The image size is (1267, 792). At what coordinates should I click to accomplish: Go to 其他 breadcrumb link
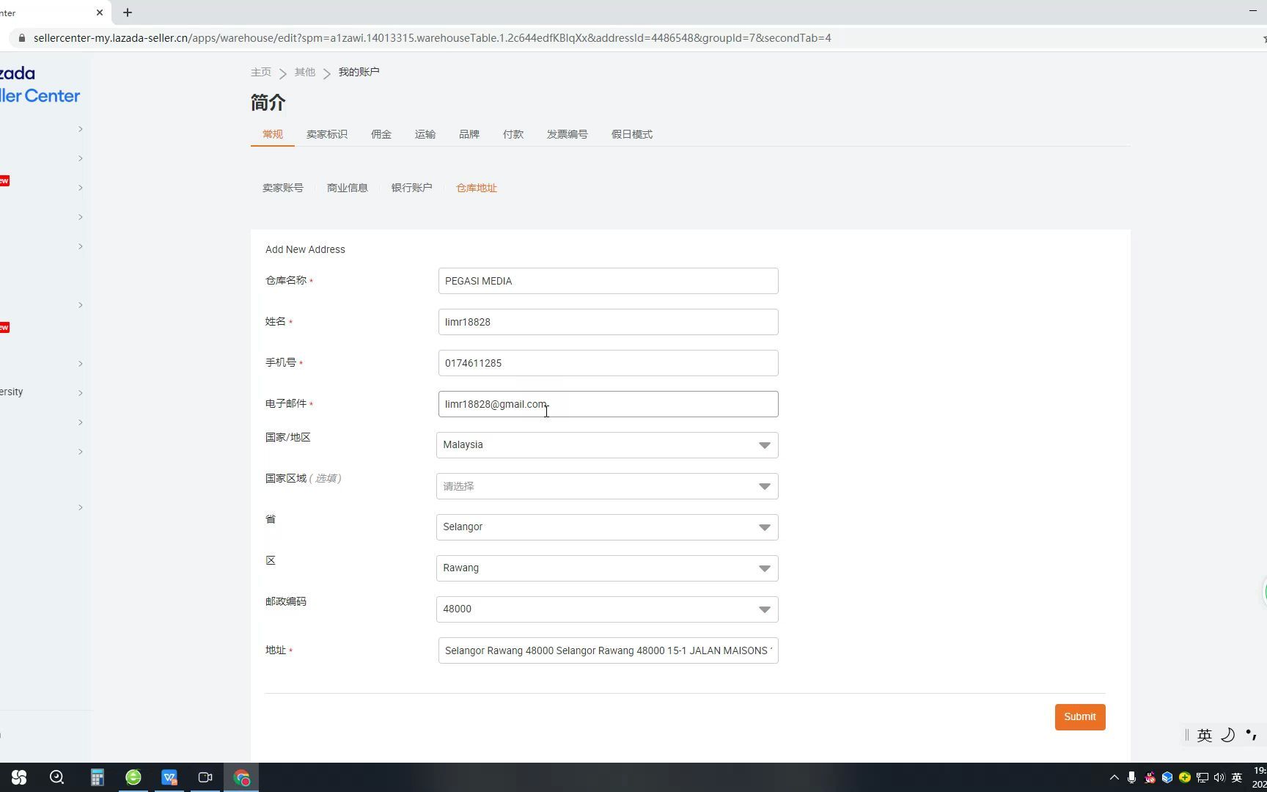click(x=305, y=73)
